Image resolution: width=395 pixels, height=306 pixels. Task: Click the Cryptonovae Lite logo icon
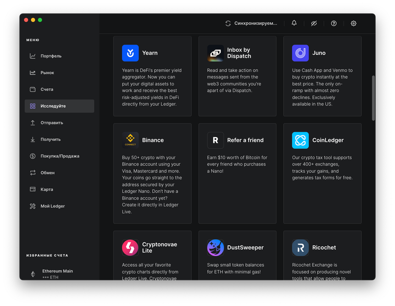coord(130,248)
